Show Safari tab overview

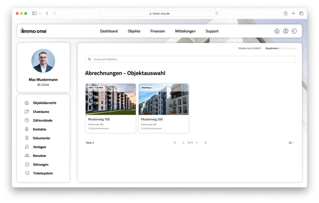pyautogui.click(x=301, y=13)
